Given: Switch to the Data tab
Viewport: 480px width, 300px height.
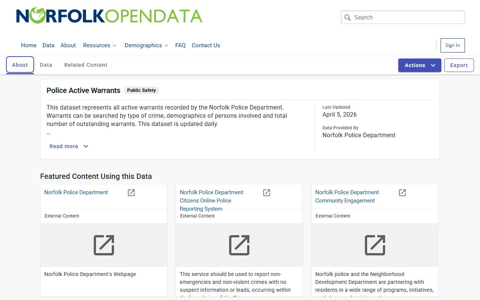Looking at the screenshot, I should [46, 65].
